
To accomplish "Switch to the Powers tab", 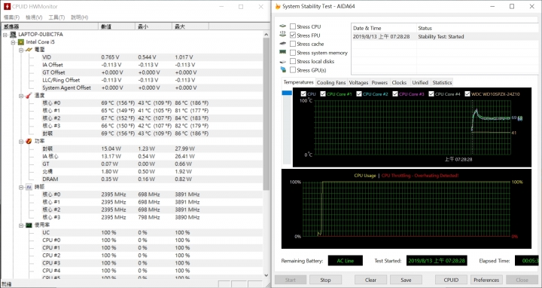I will pyautogui.click(x=379, y=82).
